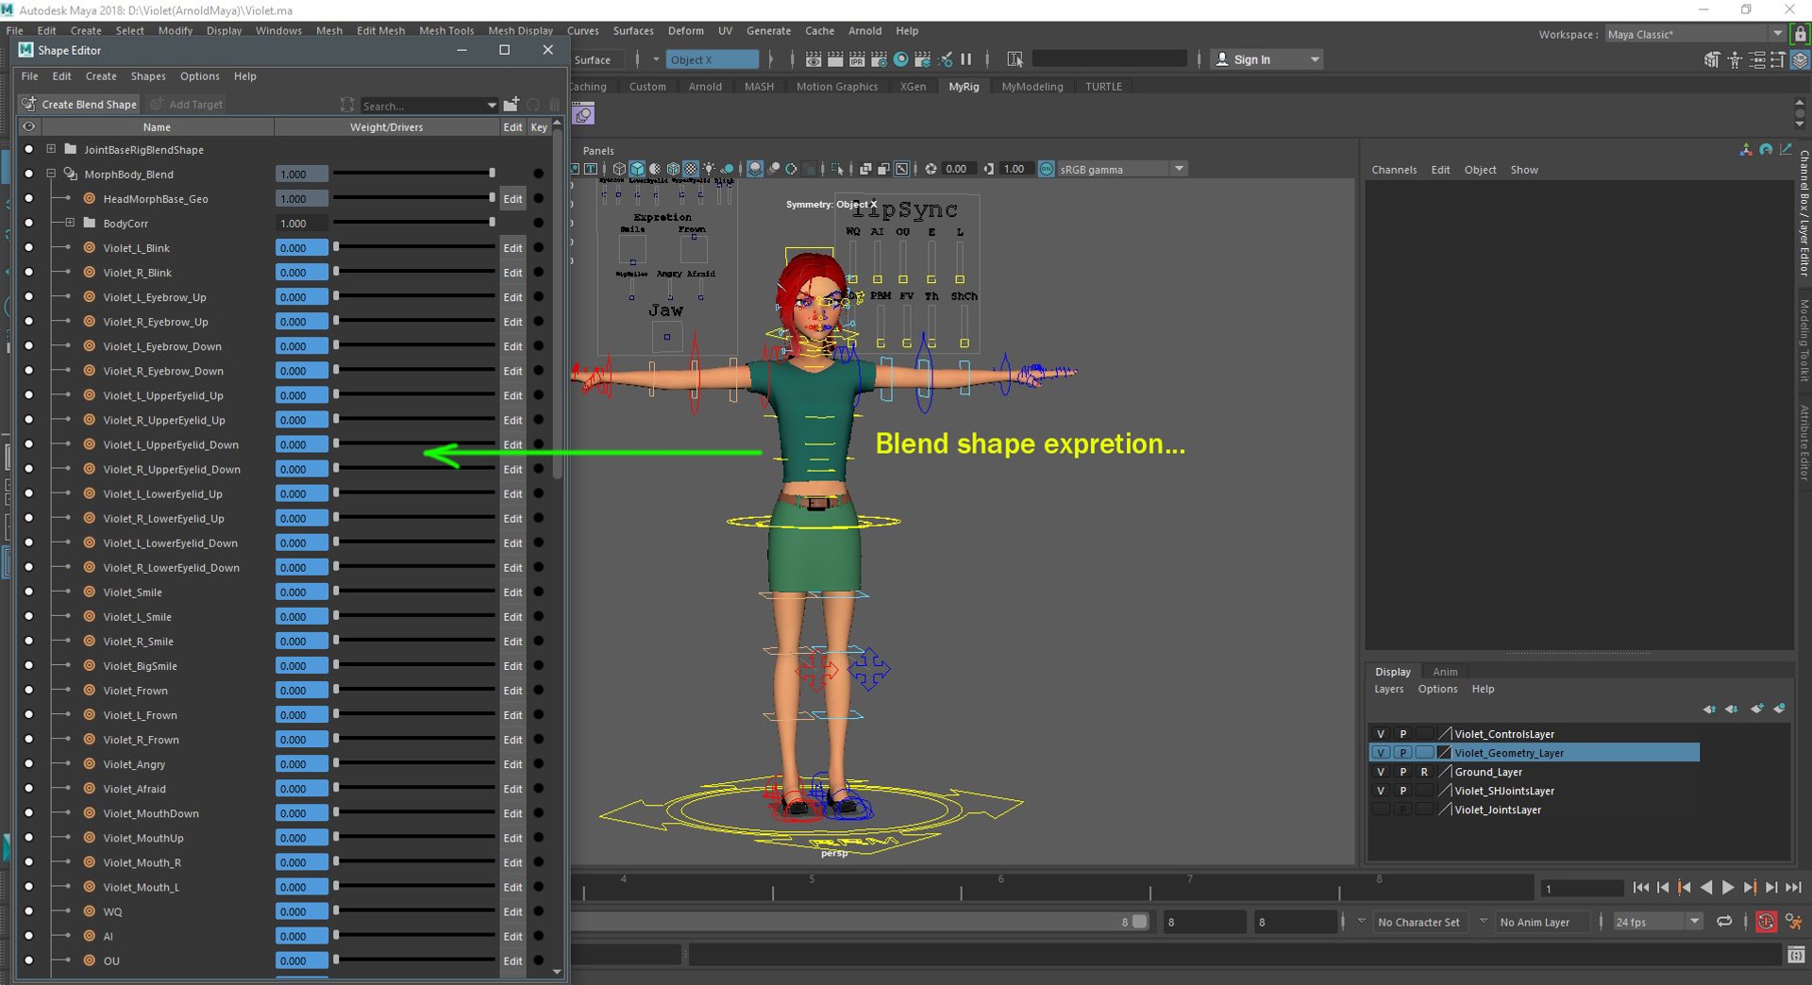1812x985 pixels.
Task: Go to start of playback range
Action: [x=1641, y=888]
